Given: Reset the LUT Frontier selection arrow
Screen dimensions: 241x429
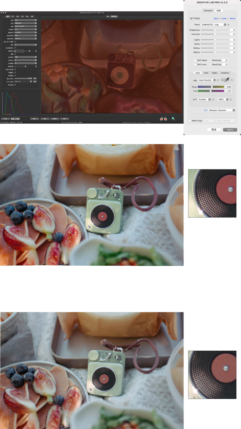Looking at the screenshot, I should 213,99.
